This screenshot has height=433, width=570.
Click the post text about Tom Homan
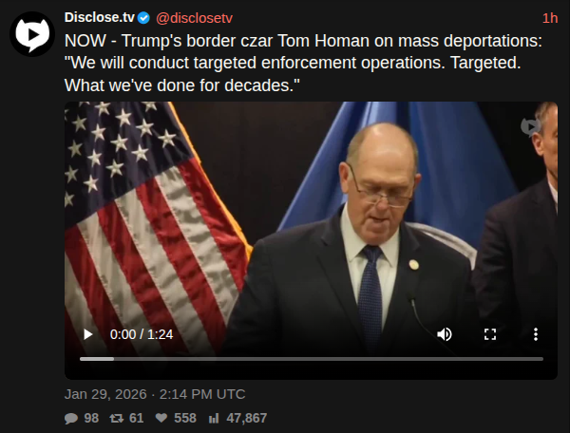[x=303, y=63]
